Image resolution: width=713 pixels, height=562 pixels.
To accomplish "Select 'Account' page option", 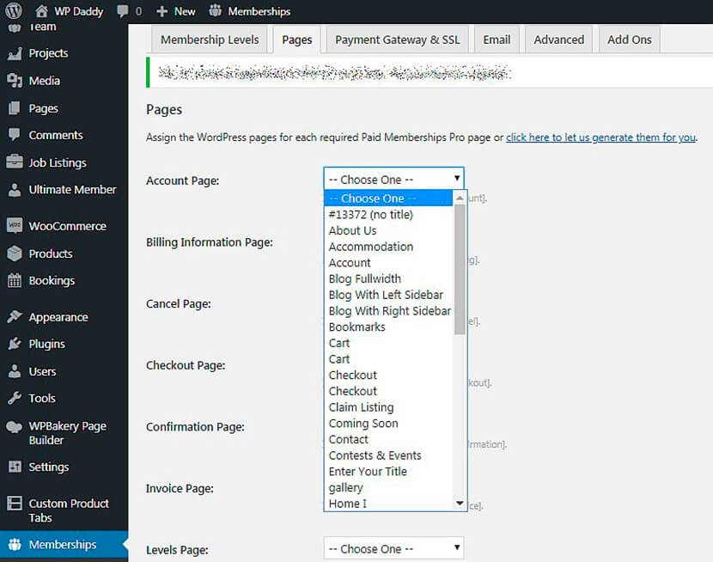I will [x=388, y=263].
